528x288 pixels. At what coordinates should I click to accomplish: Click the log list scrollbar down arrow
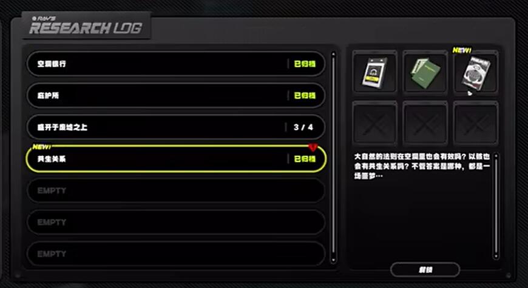click(333, 260)
